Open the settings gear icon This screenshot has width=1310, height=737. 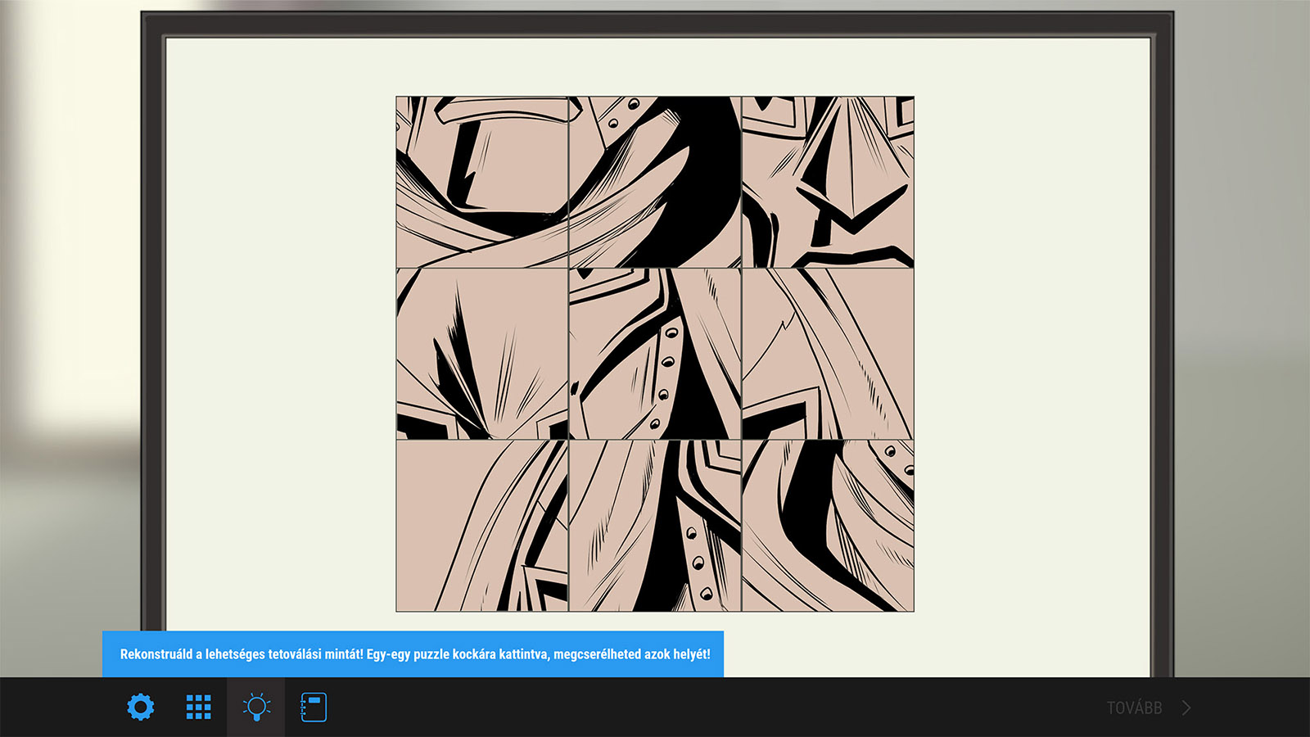click(x=141, y=707)
